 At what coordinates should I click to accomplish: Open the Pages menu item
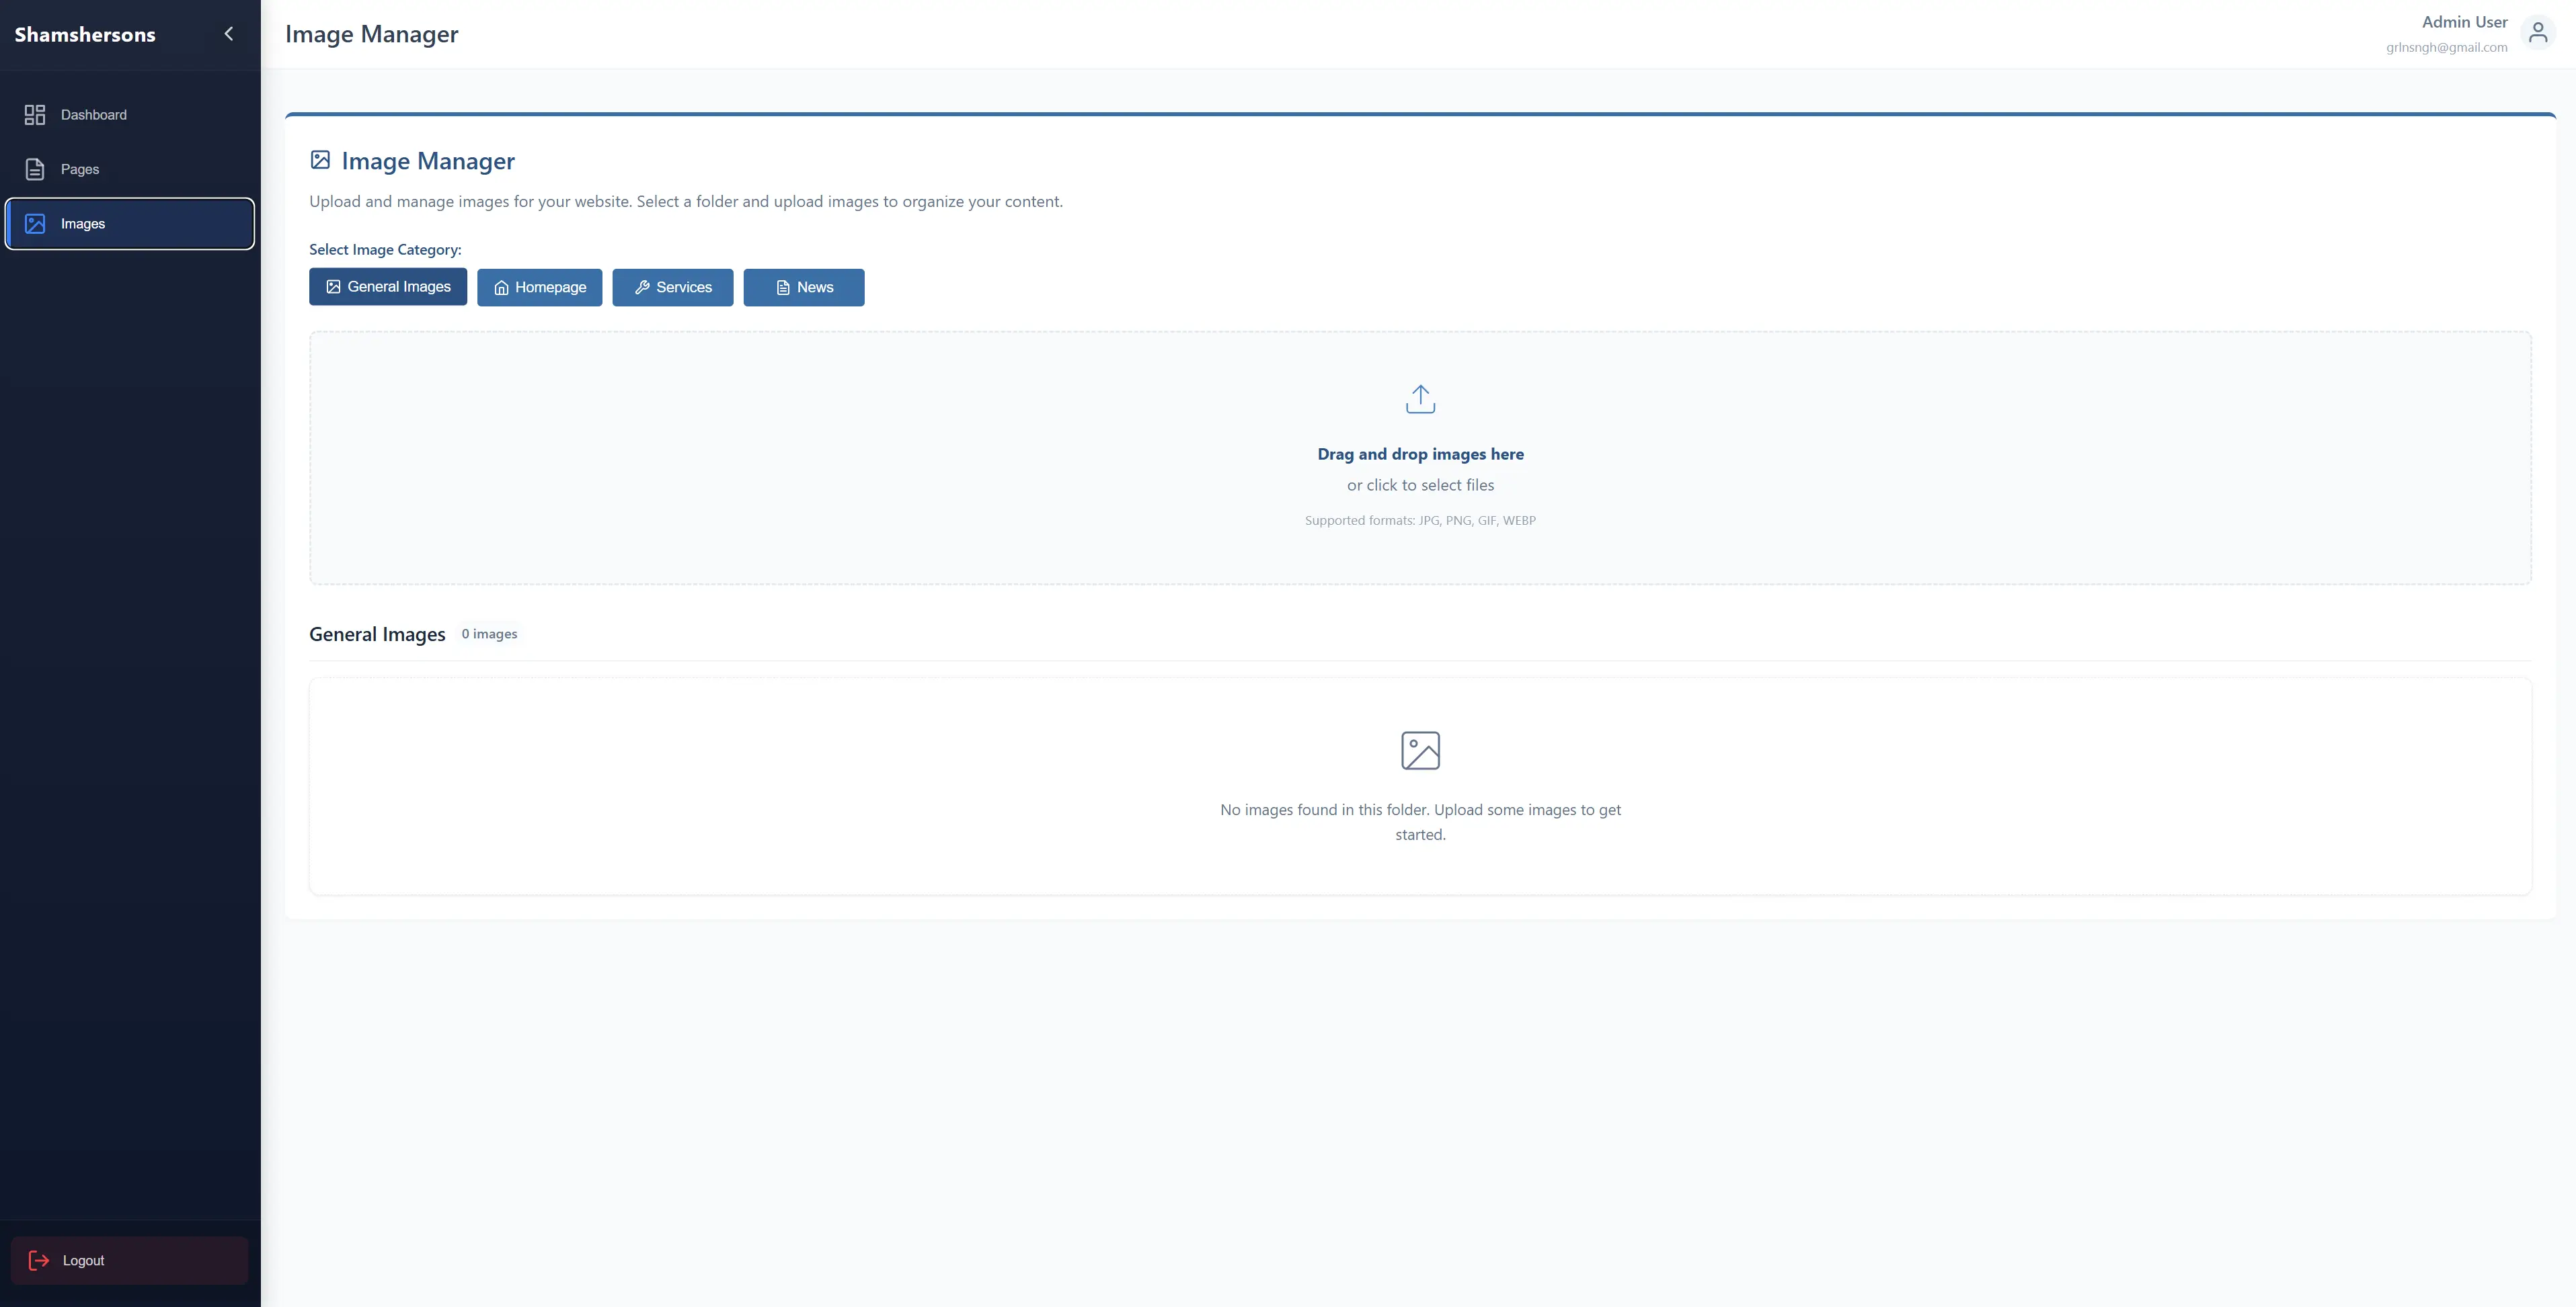[80, 169]
